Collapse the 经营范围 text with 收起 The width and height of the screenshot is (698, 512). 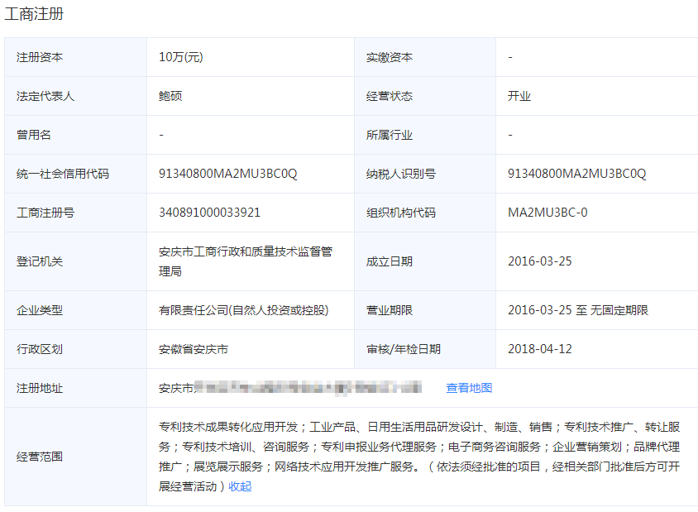click(x=240, y=486)
